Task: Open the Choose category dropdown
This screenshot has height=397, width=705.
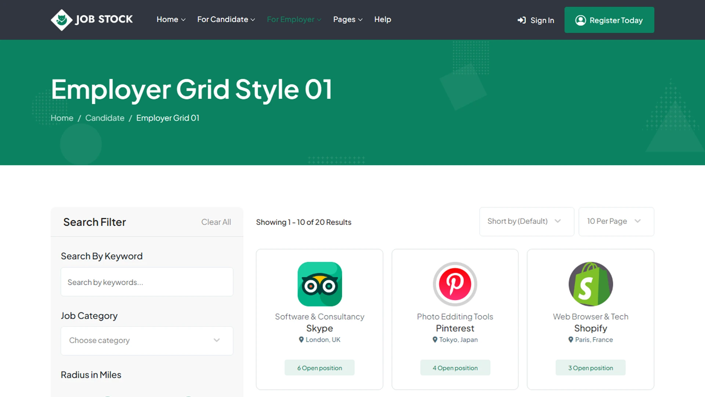Action: (147, 340)
